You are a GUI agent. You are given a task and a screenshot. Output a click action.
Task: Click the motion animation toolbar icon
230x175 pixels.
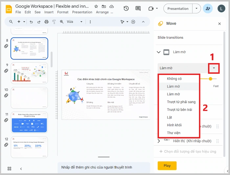tap(133, 22)
